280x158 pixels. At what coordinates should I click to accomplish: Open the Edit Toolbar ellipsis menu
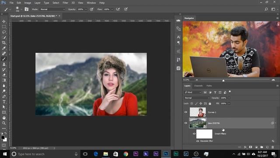(4, 128)
